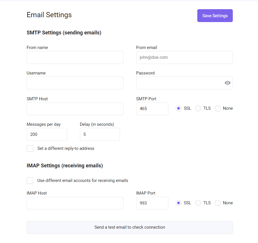The width and height of the screenshot is (258, 243).
Task: Check use different email accounts for receiving
Action: pos(30,181)
